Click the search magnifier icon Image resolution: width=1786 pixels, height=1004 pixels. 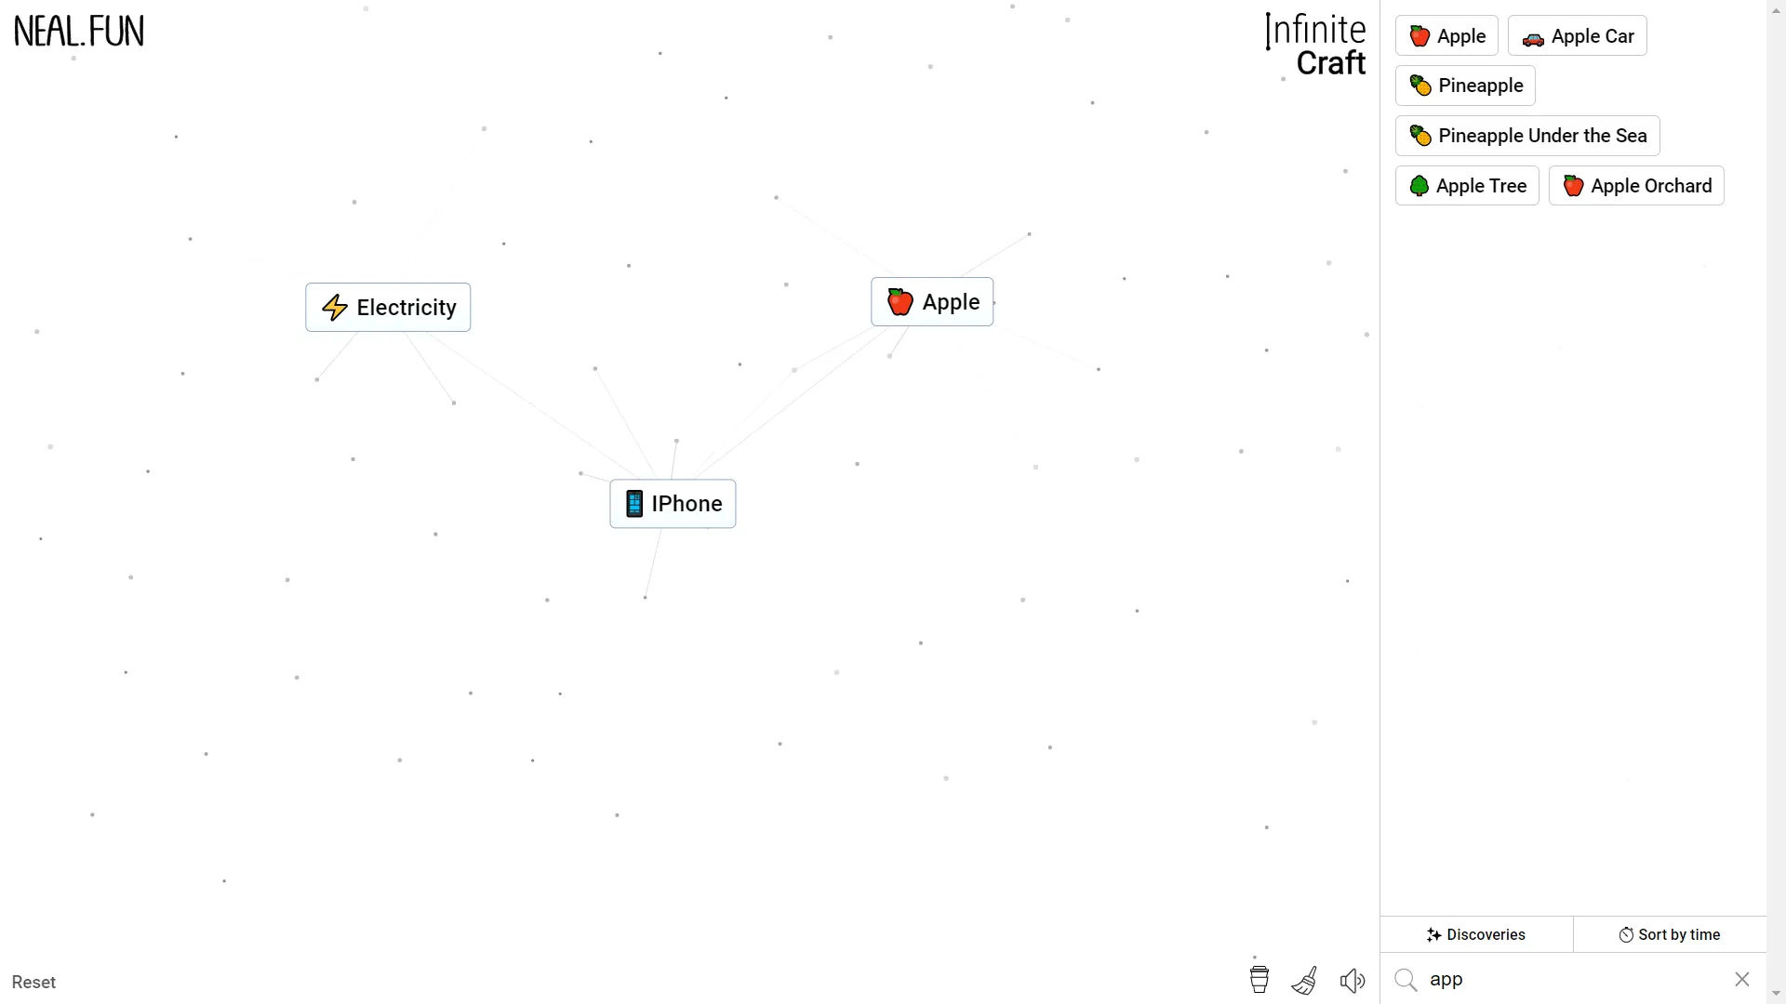click(1406, 978)
